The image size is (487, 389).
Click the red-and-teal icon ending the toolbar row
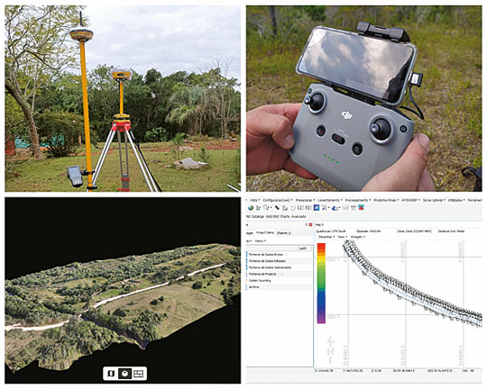click(x=362, y=208)
